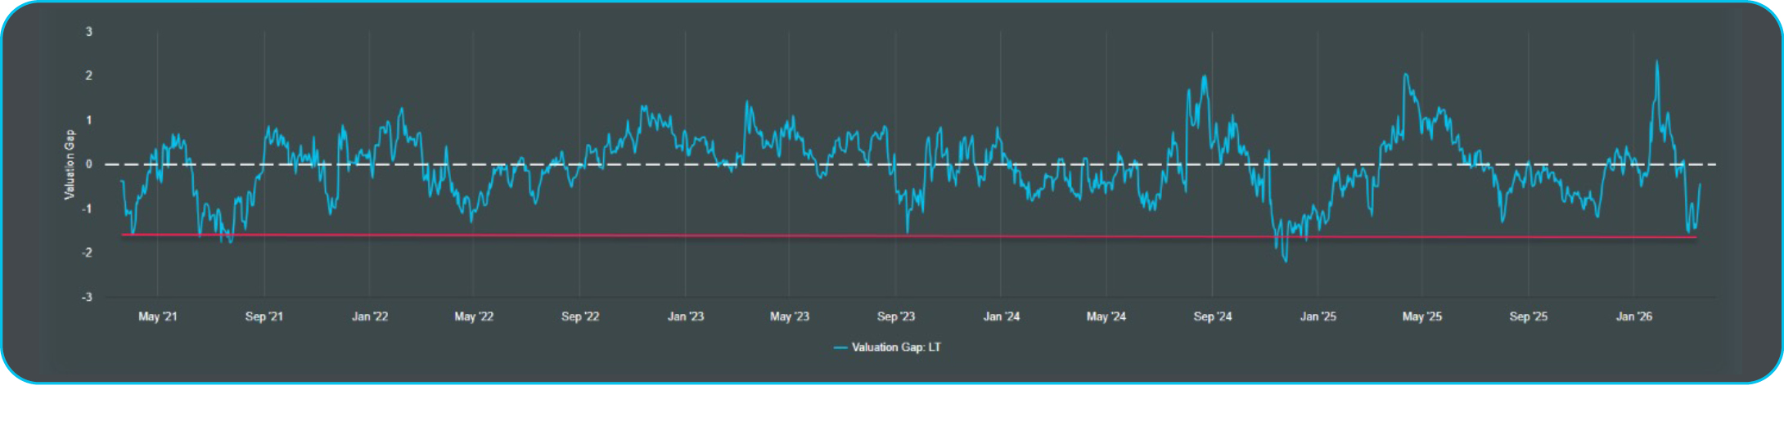Image resolution: width=1784 pixels, height=426 pixels.
Task: Click the y-axis value 3
Action: coord(89,32)
